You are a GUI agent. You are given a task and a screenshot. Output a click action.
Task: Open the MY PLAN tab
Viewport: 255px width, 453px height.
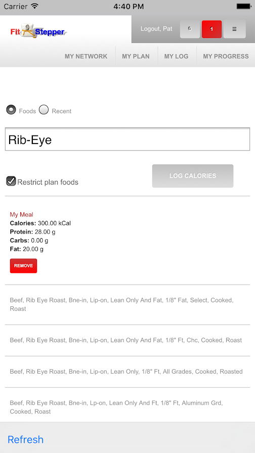click(136, 56)
